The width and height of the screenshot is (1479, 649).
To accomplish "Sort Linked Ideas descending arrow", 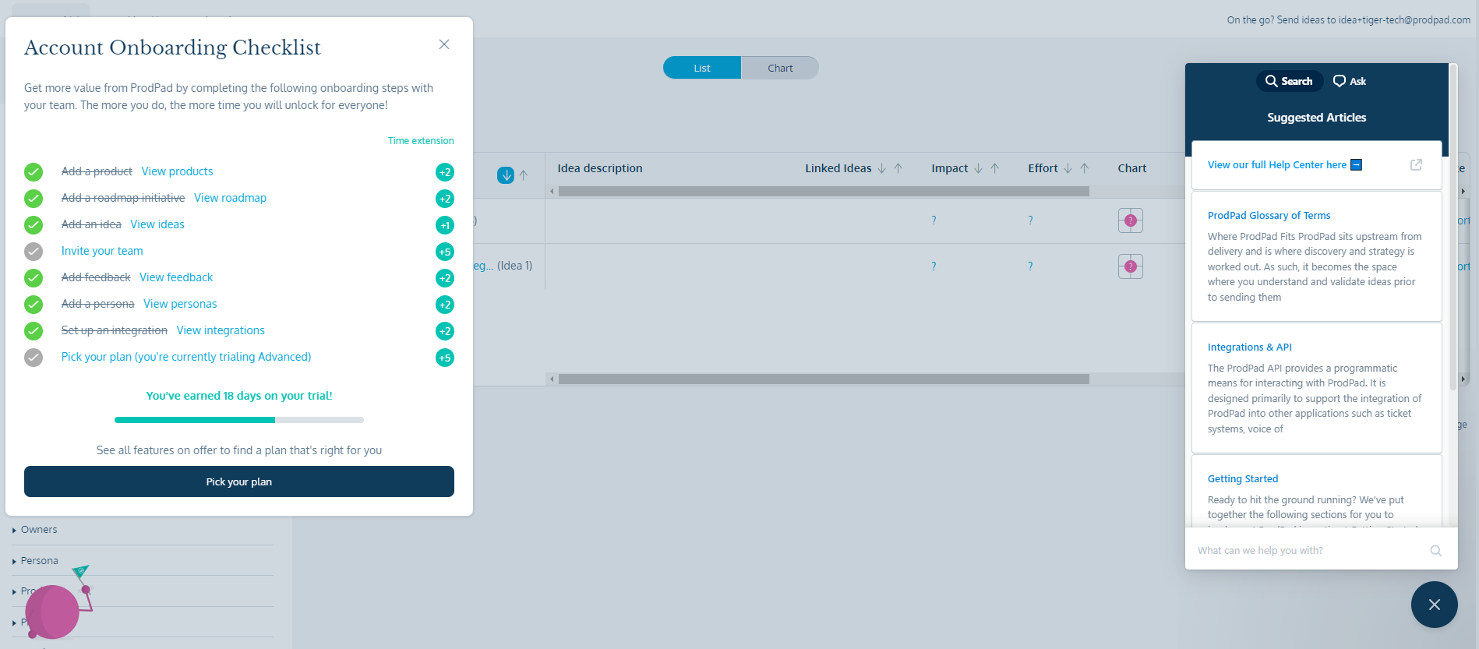I will click(881, 168).
